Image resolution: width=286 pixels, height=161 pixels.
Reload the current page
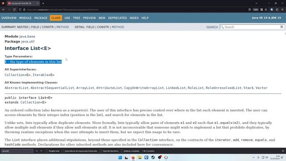coord(14,9)
